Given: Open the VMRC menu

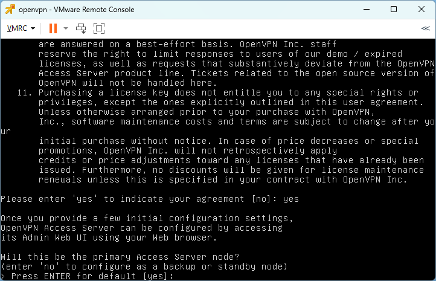Looking at the screenshot, I should 21,28.
